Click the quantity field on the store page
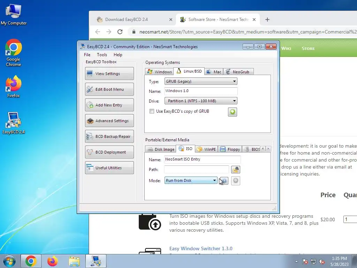 coord(350,219)
